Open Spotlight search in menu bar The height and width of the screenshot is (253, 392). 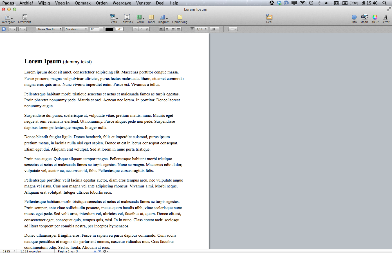coord(384,3)
